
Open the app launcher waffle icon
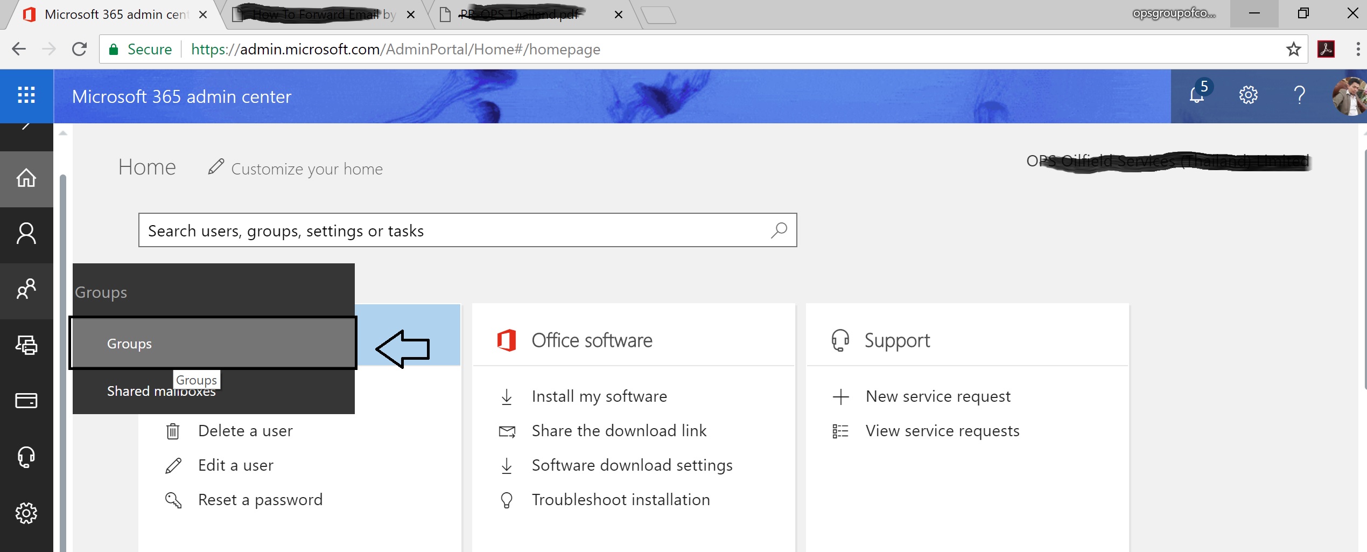[x=26, y=95]
